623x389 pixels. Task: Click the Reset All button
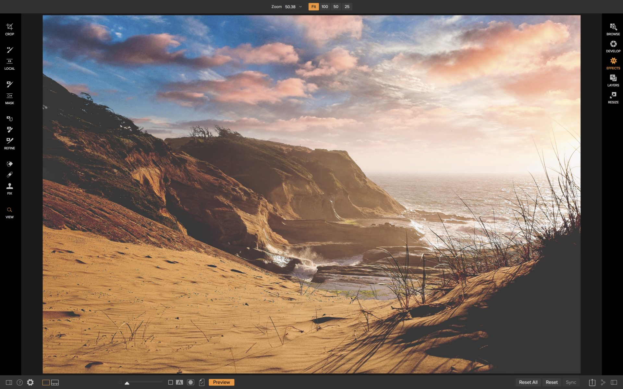point(528,382)
